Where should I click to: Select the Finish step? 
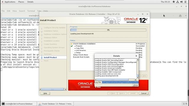pyautogui.click(x=46, y=61)
